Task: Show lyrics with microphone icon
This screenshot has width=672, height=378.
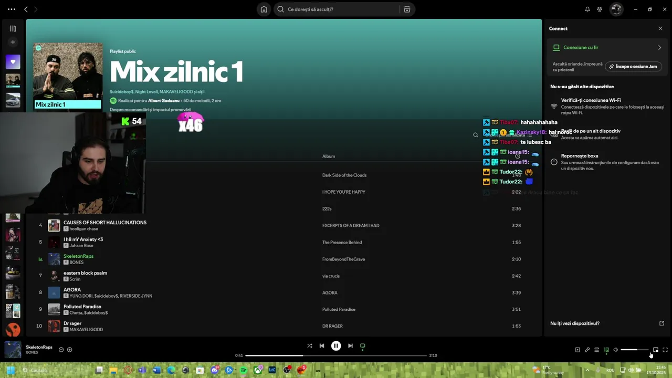Action: click(x=587, y=350)
